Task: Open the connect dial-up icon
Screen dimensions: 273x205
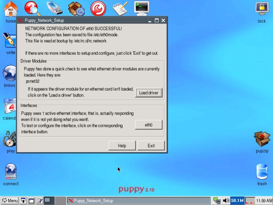Action: point(11,172)
